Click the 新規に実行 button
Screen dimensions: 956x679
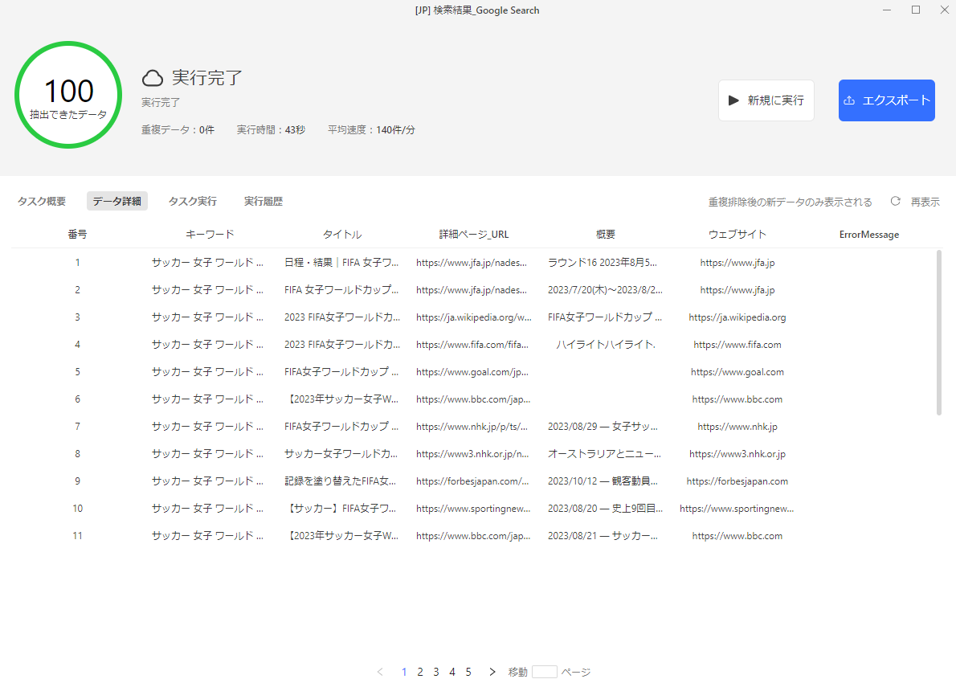pos(766,100)
